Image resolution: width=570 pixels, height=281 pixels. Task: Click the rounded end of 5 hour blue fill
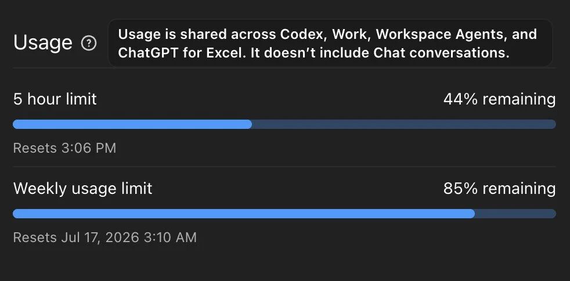tap(248, 124)
